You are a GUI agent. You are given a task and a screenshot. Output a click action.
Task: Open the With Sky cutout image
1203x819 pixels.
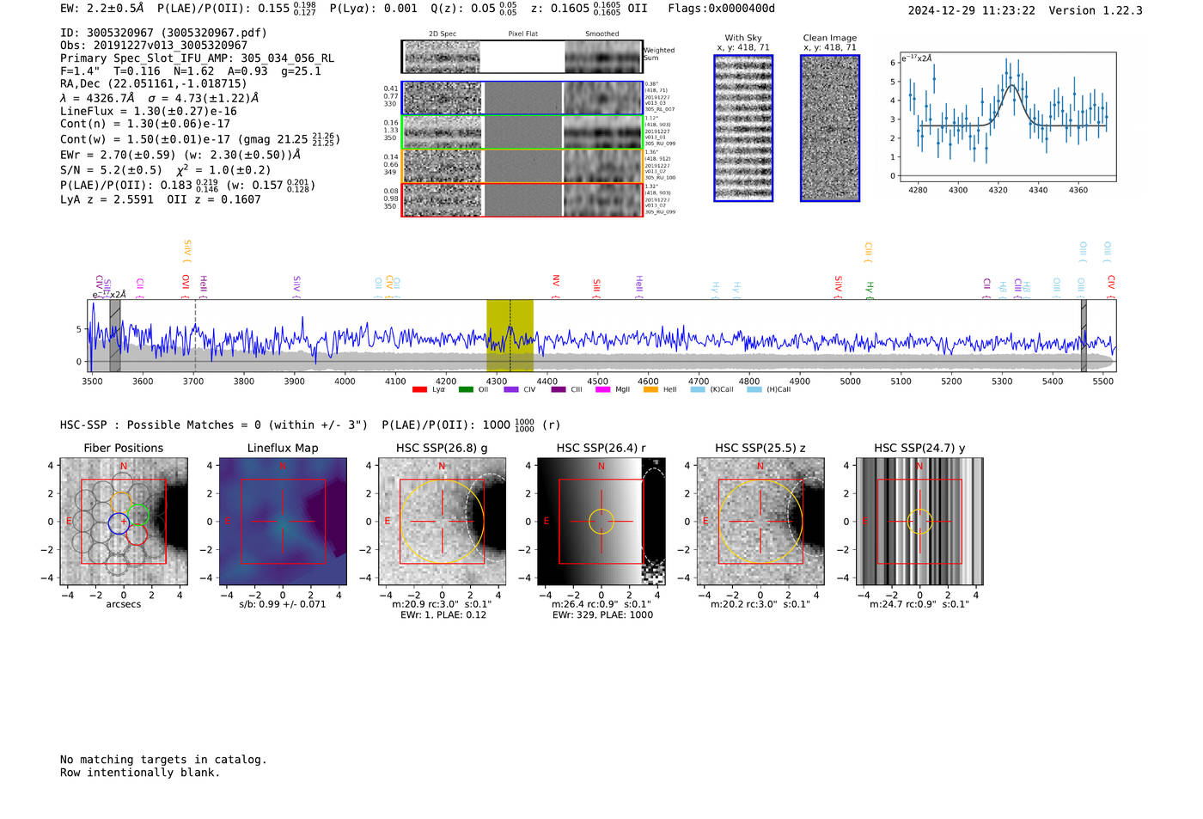743,128
